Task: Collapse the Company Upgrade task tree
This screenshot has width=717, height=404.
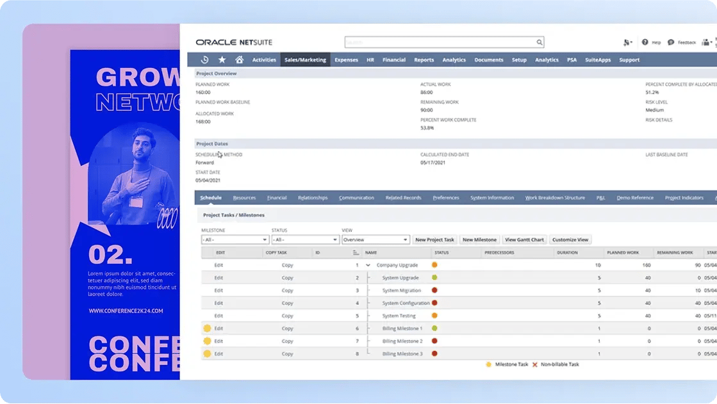Action: 368,265
